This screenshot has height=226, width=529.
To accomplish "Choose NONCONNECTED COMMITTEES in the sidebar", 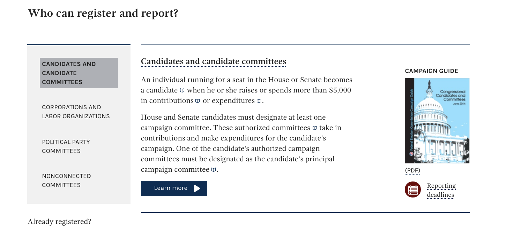I will coord(66,180).
